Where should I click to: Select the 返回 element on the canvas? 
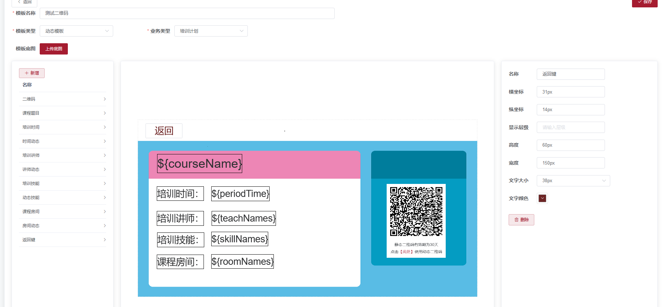point(164,131)
